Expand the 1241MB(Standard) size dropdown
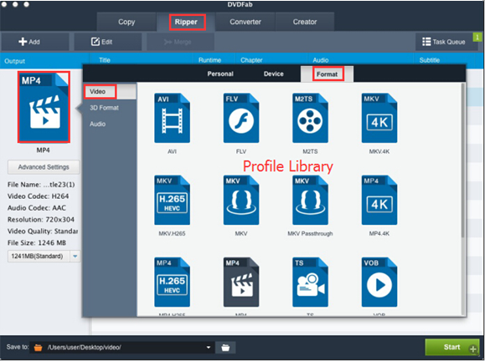This screenshot has height=361, width=485. click(75, 256)
